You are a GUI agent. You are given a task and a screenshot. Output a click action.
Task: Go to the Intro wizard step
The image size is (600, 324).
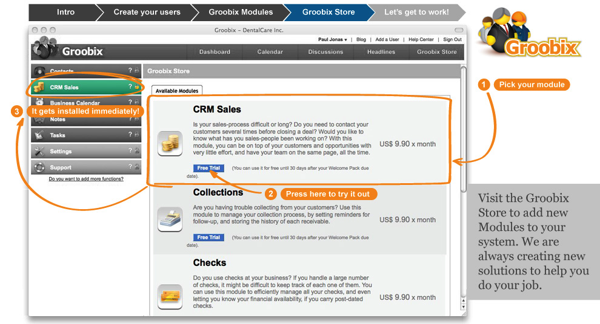tap(66, 12)
